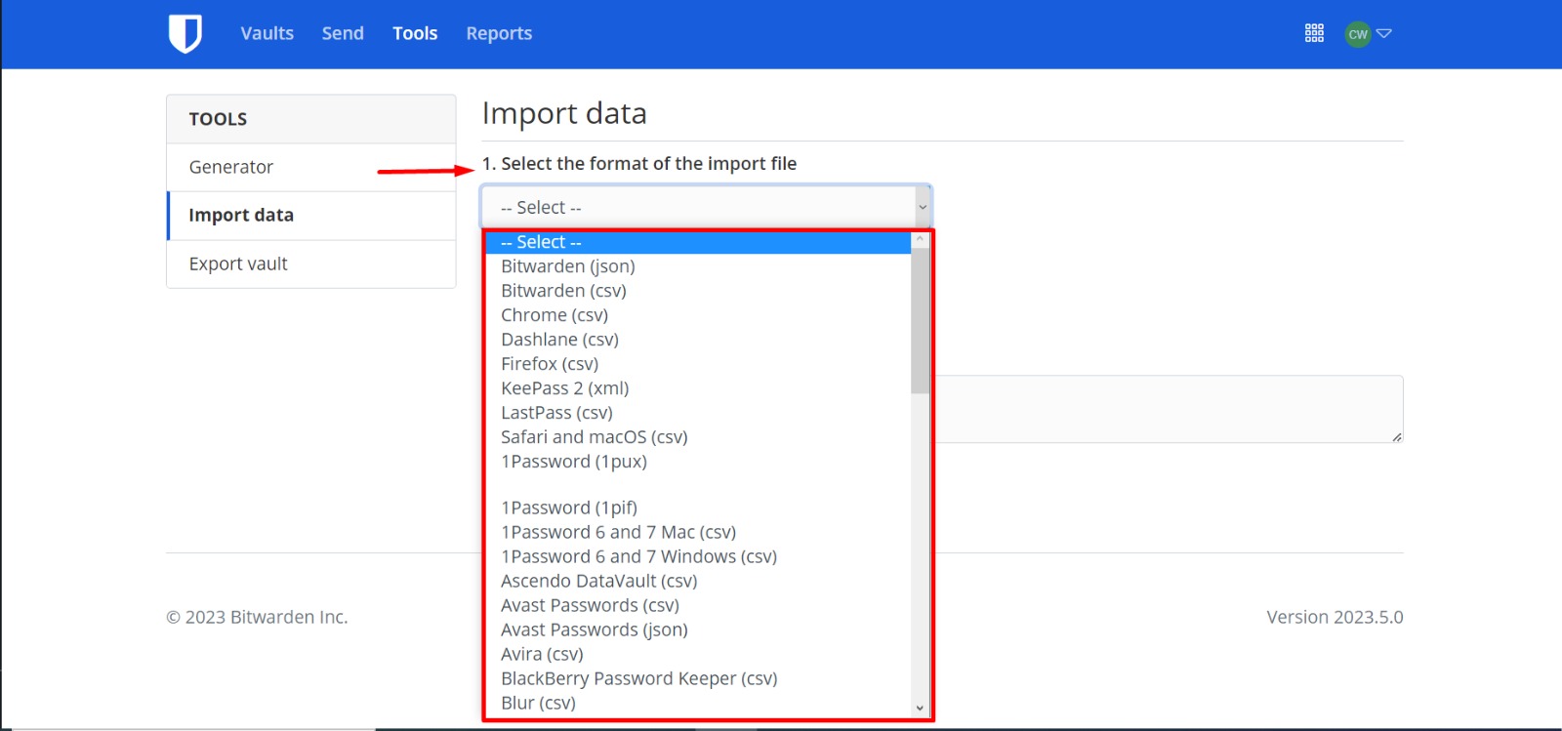The image size is (1562, 731).
Task: Select Avast Passwords (csv)
Action: coord(698,605)
